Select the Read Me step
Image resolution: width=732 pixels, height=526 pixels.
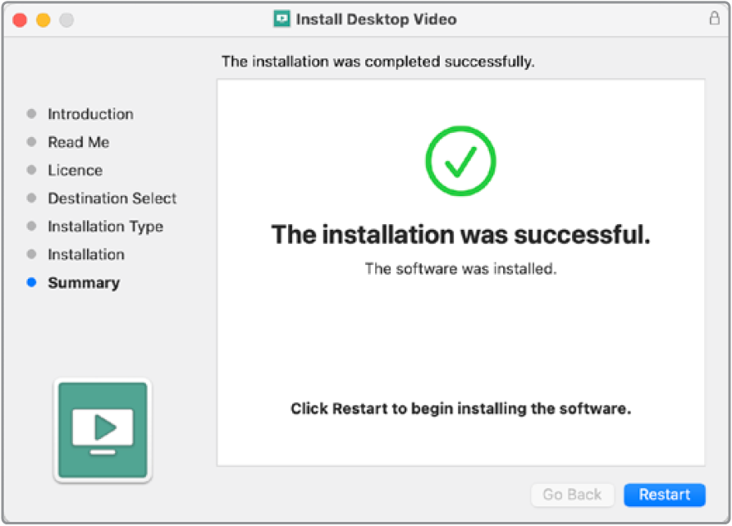[x=78, y=142]
